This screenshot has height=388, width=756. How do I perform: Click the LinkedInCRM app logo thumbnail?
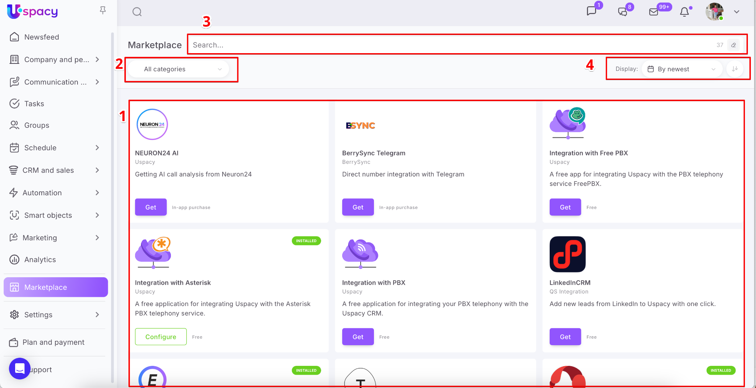point(567,254)
